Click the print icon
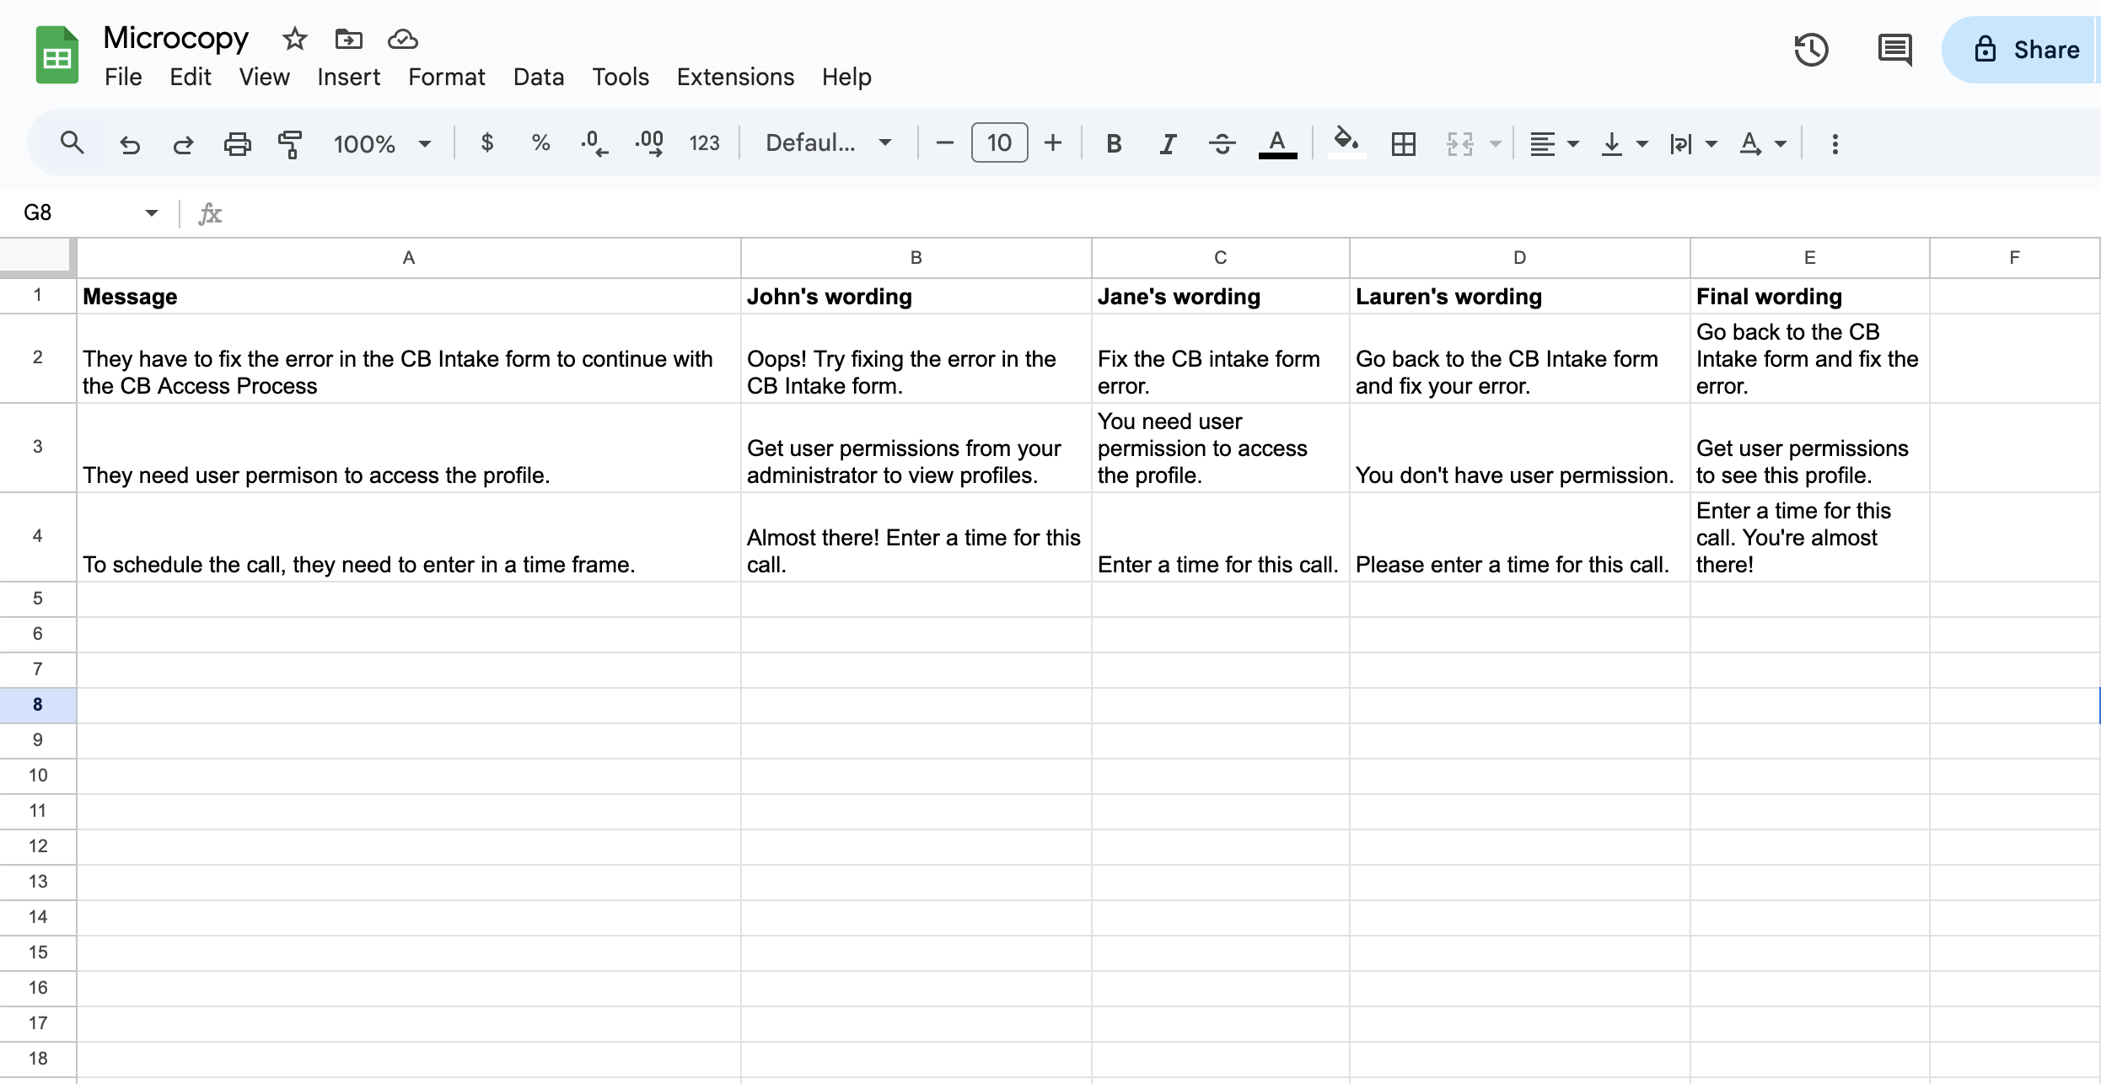 pos(237,143)
